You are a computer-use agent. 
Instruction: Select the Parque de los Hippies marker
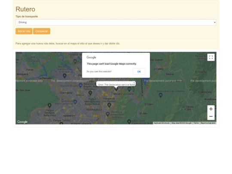point(109,105)
